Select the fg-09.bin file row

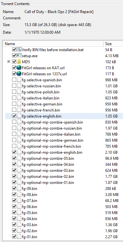pos(64,188)
